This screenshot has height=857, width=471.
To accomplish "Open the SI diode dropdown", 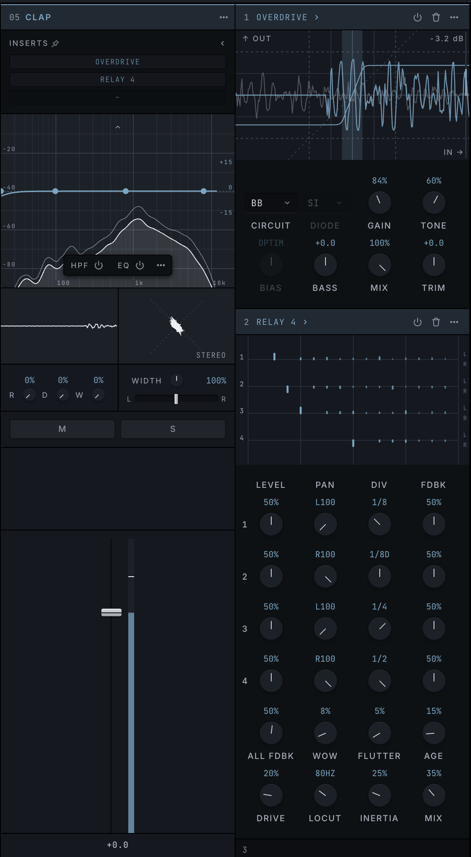I will pos(325,203).
